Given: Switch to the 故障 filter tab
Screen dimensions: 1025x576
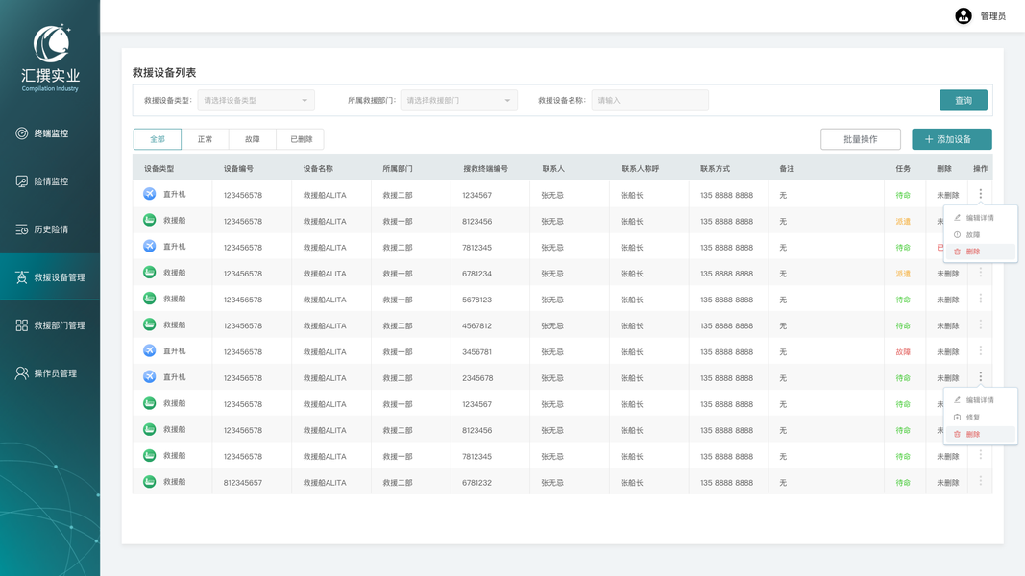Looking at the screenshot, I should (x=253, y=139).
